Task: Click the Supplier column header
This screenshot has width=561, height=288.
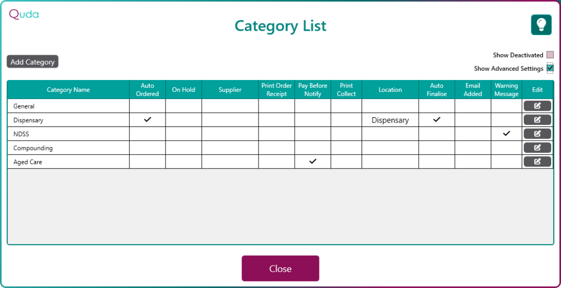Action: 230,90
